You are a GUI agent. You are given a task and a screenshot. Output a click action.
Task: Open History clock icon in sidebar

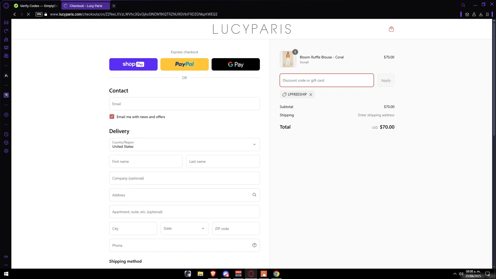(6, 135)
